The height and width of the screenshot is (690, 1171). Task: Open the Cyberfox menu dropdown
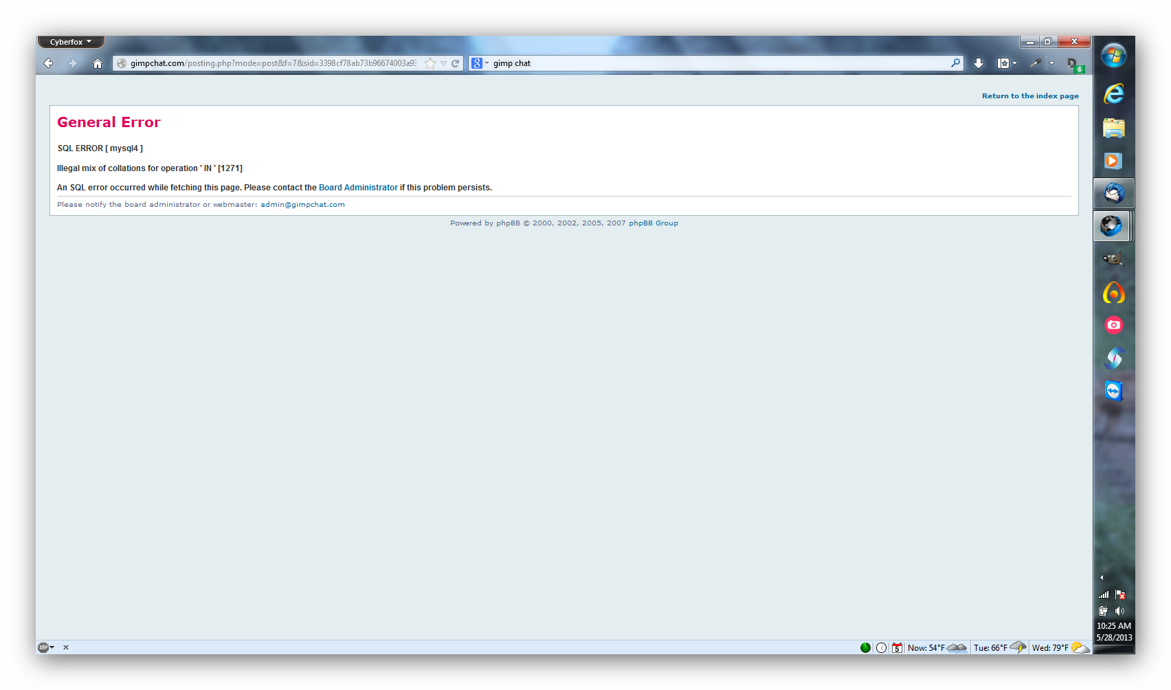click(x=71, y=42)
